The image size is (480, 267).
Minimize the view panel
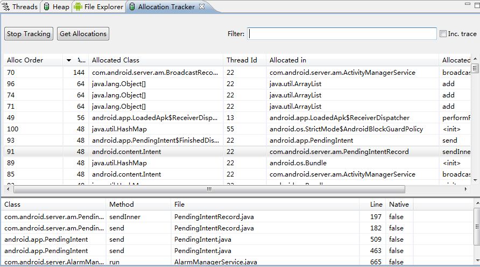[468, 4]
